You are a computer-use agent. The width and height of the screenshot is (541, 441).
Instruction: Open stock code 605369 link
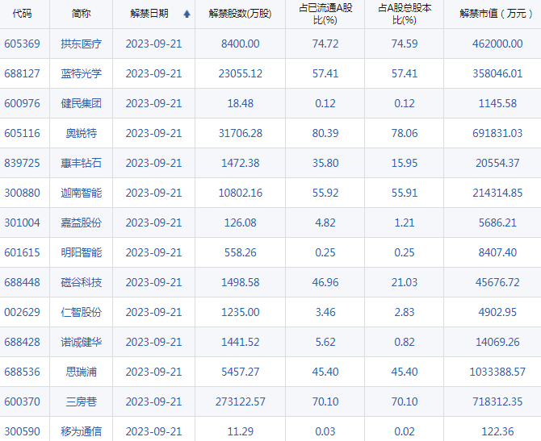(x=21, y=44)
